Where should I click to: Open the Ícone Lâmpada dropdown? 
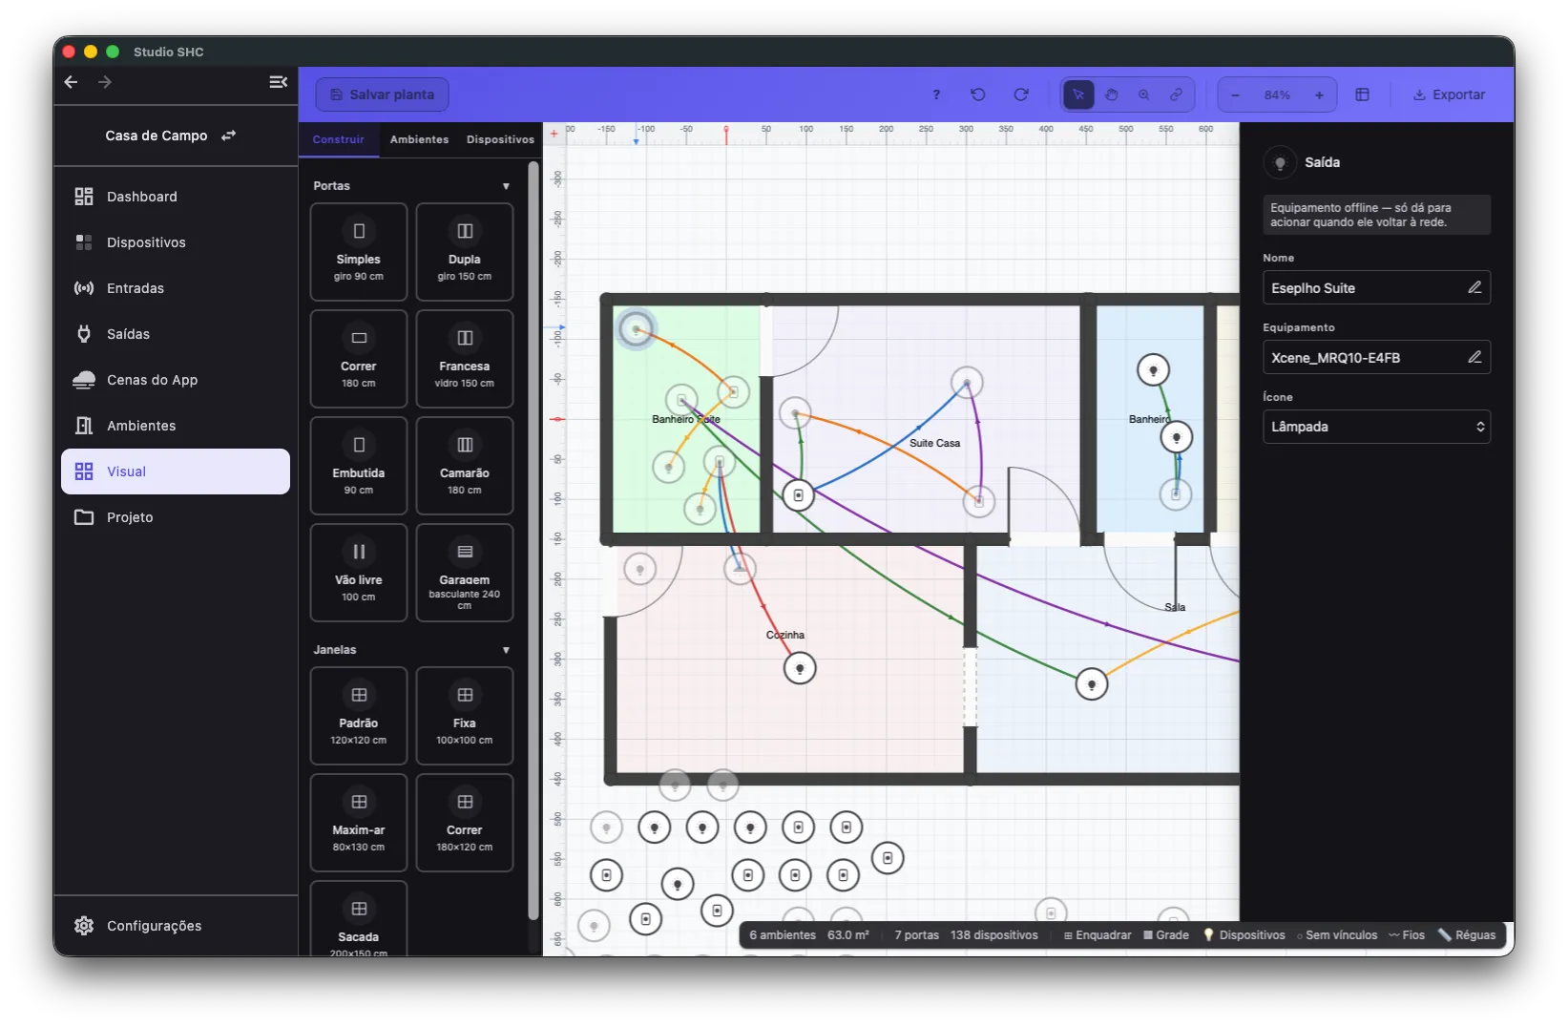click(1376, 427)
